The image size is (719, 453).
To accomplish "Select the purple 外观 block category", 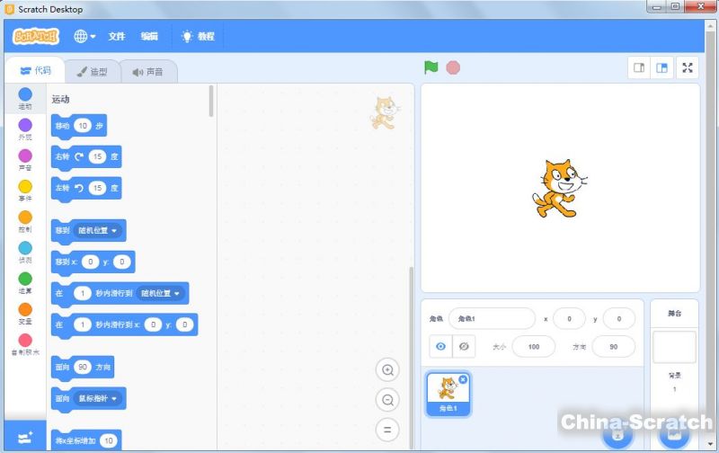I will click(25, 128).
